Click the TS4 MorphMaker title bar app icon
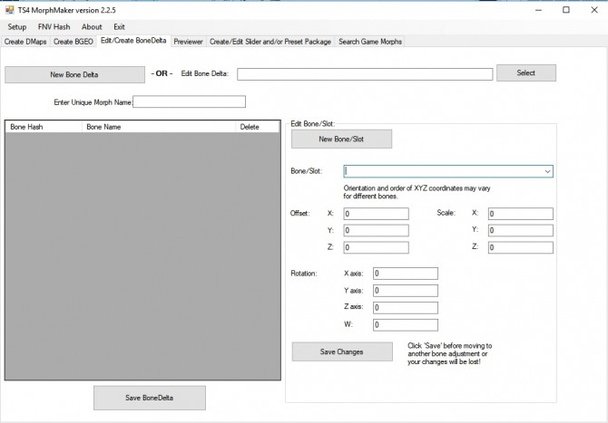This screenshot has height=423, width=608. coord(8,9)
